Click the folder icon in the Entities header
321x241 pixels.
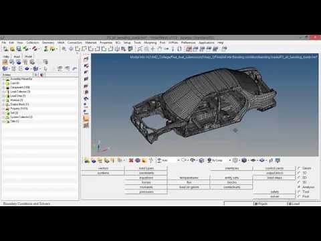click(x=41, y=75)
